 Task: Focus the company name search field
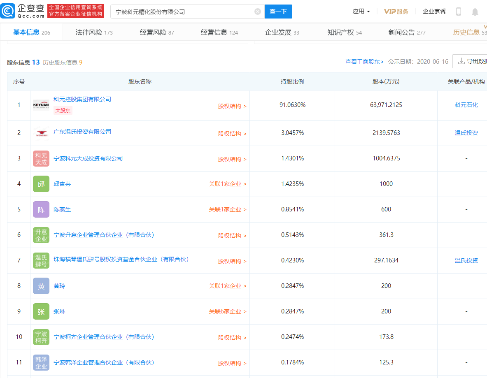click(187, 12)
